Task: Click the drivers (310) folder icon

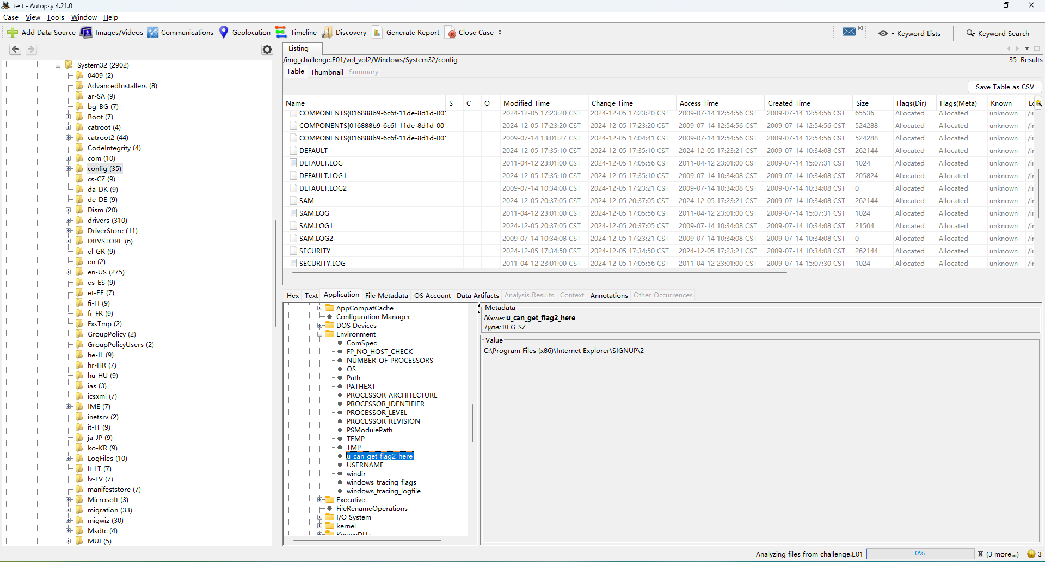Action: click(79, 220)
